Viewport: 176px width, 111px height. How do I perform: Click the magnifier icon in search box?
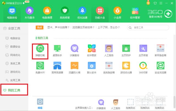130,28
